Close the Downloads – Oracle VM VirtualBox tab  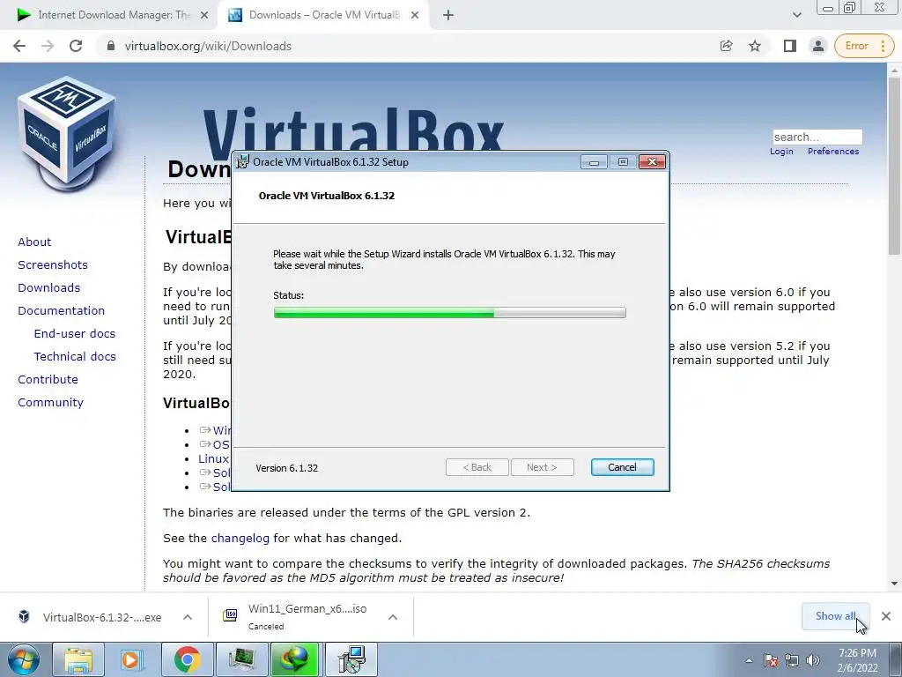click(415, 16)
